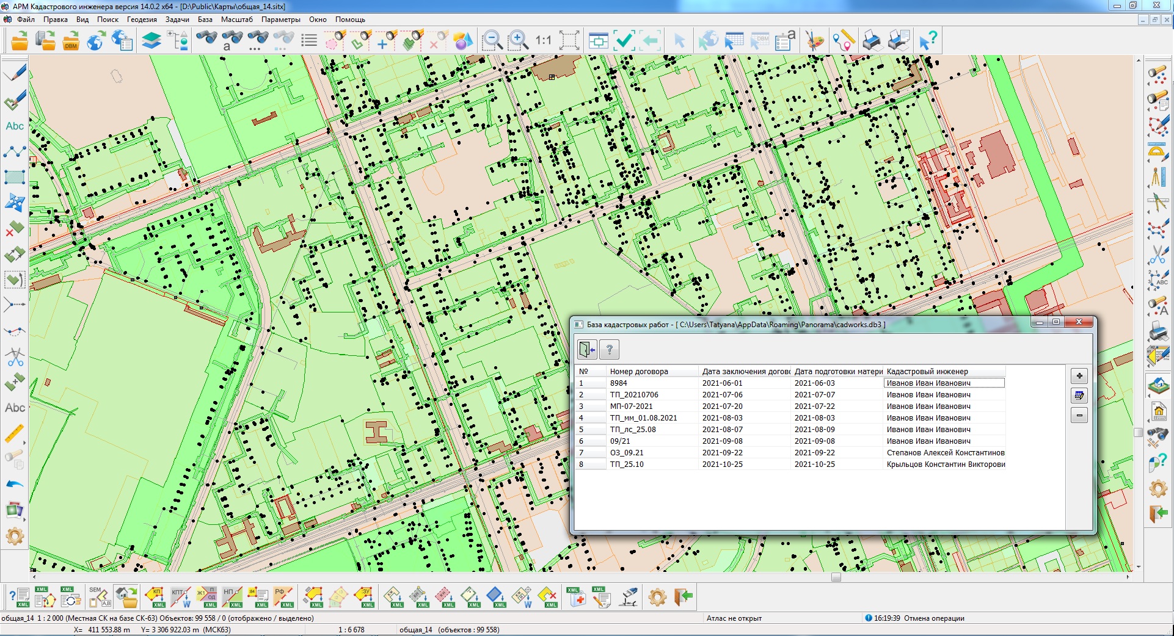Select contract number 8984 cell
The height and width of the screenshot is (636, 1174).
pos(652,383)
